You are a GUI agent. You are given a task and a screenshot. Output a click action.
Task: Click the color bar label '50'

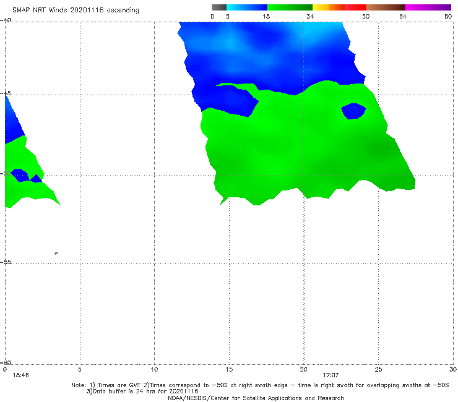pos(366,17)
